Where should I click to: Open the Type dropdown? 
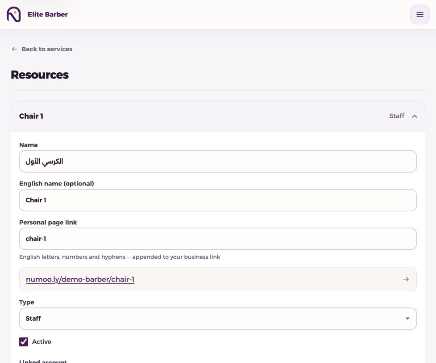coord(218,318)
